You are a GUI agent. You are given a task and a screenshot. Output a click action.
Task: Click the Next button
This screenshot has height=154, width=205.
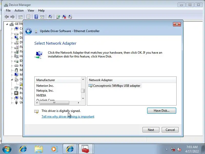click(x=151, y=130)
